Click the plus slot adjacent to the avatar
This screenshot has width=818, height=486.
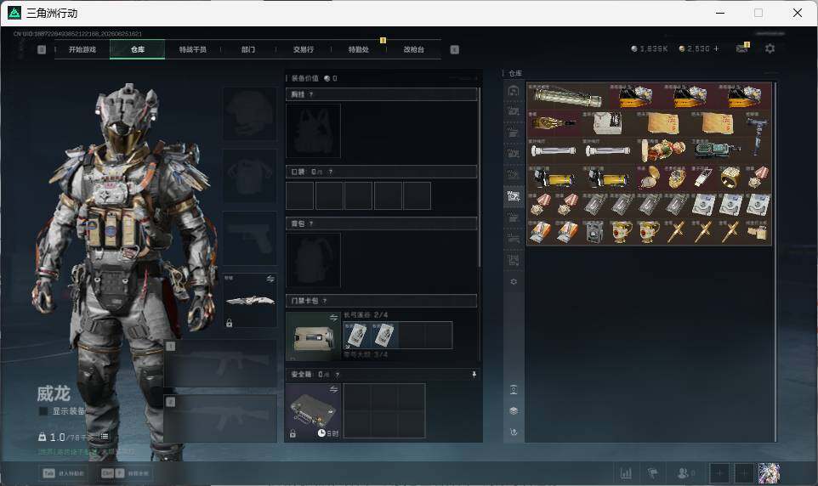[x=744, y=473]
